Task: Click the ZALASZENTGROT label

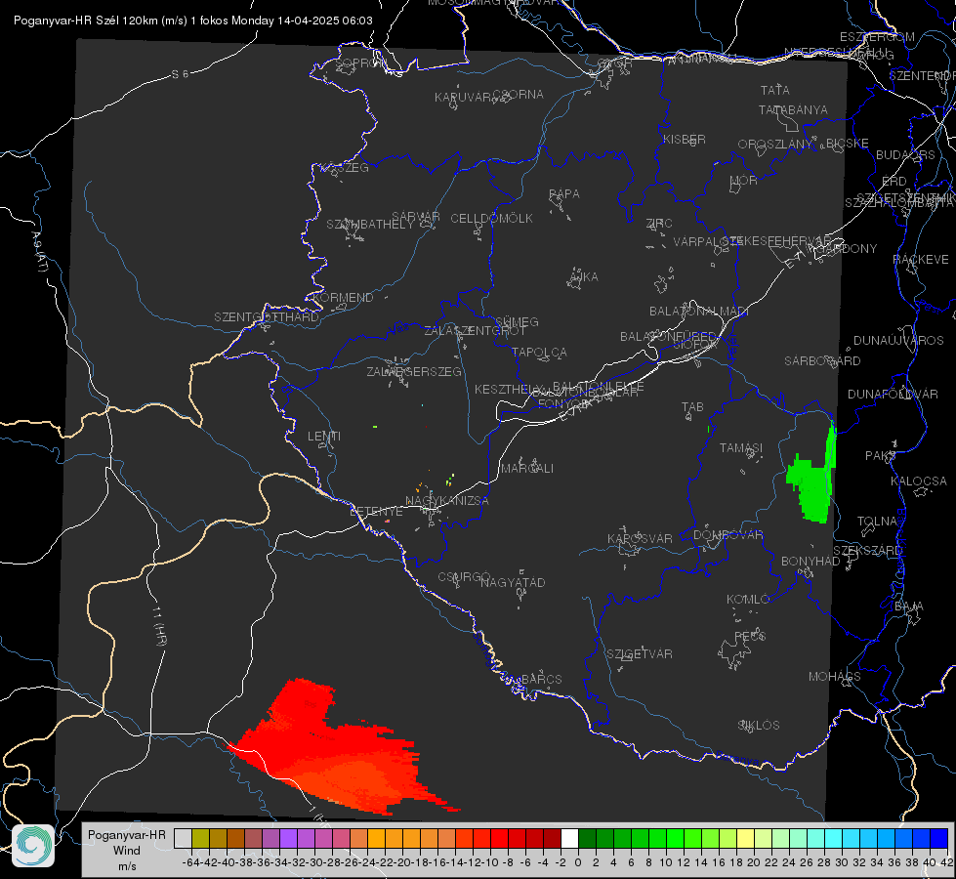Action: point(475,331)
